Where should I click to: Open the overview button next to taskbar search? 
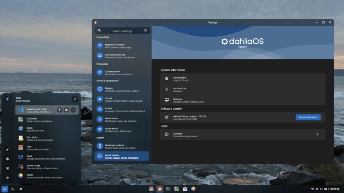click(x=21, y=189)
